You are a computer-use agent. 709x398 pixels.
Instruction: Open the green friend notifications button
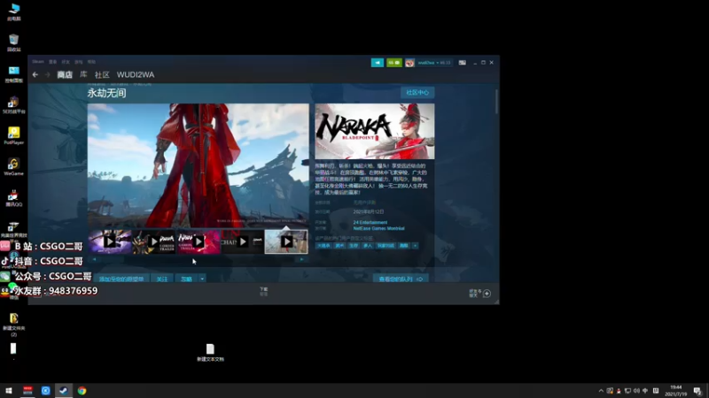393,63
